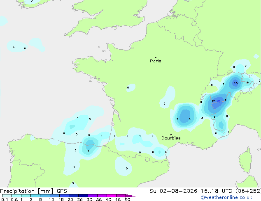Click the 4 mm precipitation value
The image size is (261, 201).
pos(190,119)
